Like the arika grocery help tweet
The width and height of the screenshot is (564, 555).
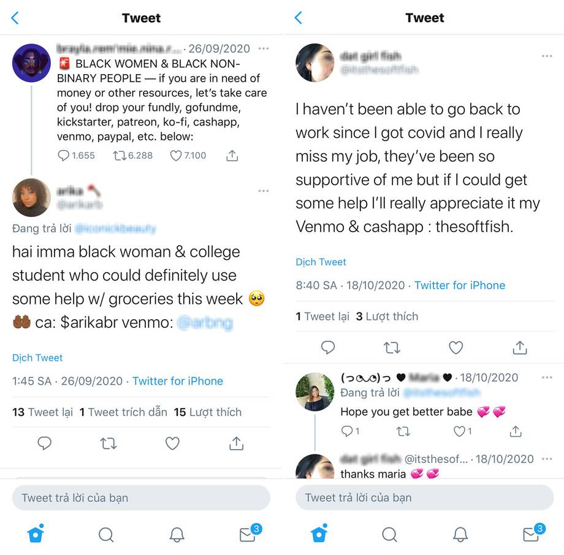(x=172, y=443)
